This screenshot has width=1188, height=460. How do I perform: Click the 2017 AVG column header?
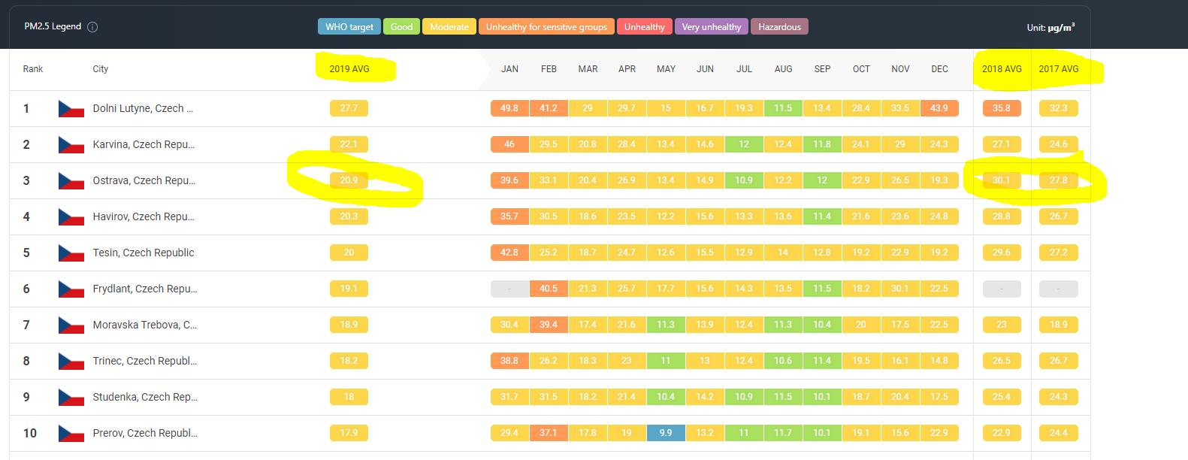coord(1058,69)
